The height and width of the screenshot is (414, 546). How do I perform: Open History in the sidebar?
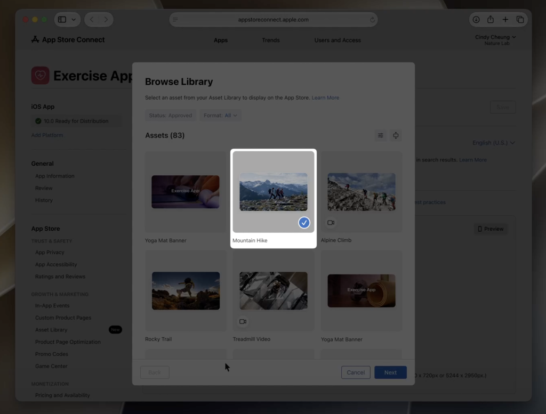click(x=44, y=200)
